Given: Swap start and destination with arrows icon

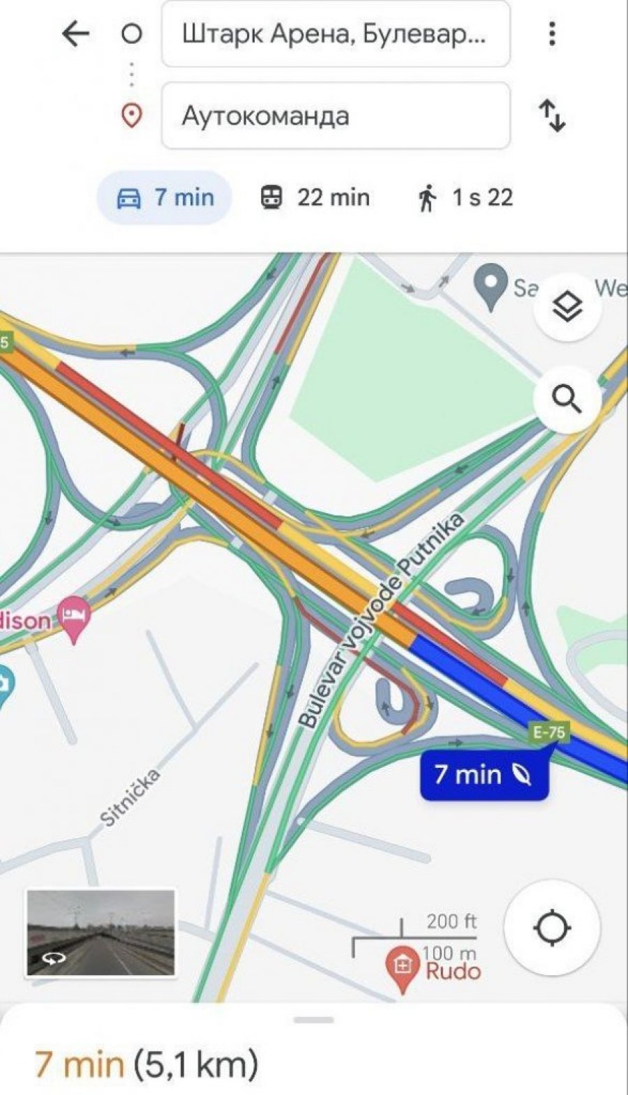Looking at the screenshot, I should click(552, 116).
